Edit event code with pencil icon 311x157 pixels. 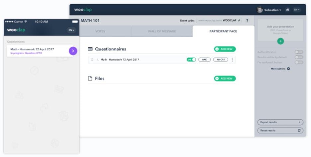239,20
